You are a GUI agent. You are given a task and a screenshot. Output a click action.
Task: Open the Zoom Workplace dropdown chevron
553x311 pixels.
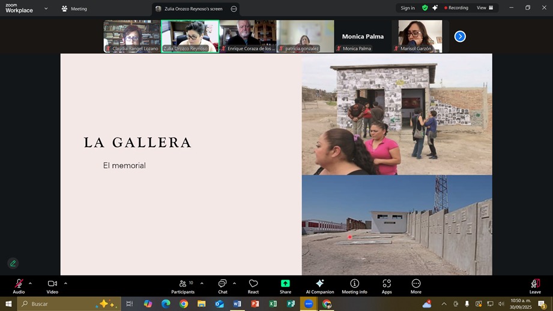[x=46, y=8]
